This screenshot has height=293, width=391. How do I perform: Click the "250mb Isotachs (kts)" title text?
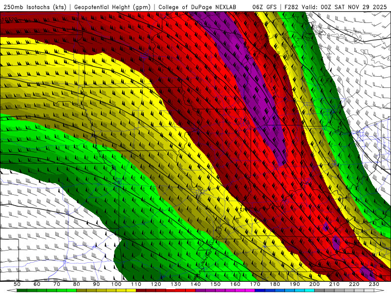[35, 7]
